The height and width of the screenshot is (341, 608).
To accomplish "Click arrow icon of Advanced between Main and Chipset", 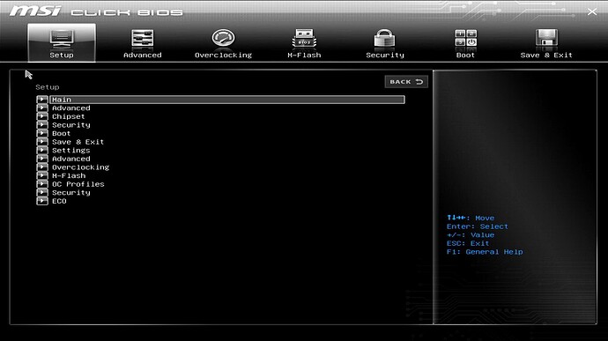I will coord(42,108).
